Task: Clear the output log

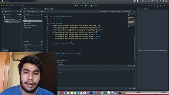Action: 133,70
